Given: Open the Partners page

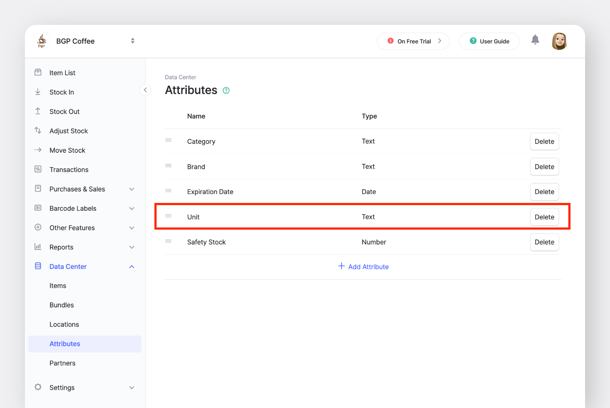Looking at the screenshot, I should [x=62, y=363].
